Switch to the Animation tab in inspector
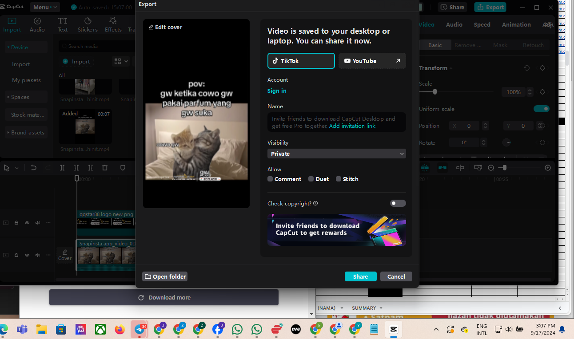The width and height of the screenshot is (574, 339). click(516, 25)
